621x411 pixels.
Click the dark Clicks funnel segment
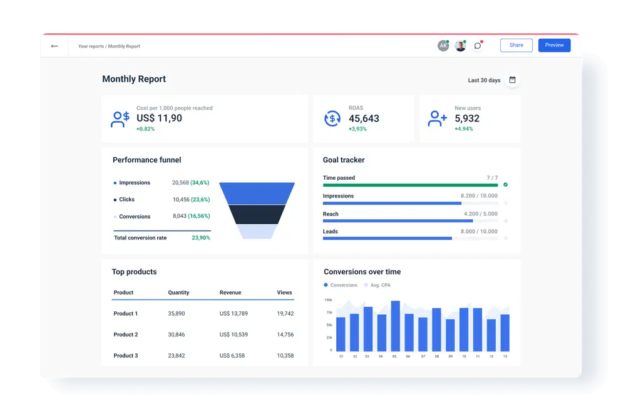pyautogui.click(x=257, y=214)
